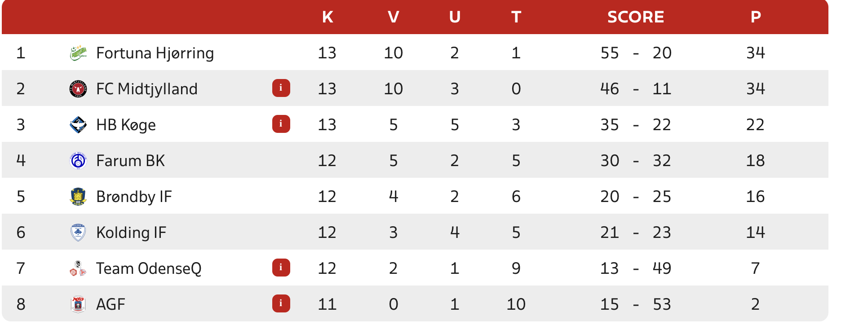Viewport: 841px width, 325px height.
Task: Click the Kolding IF club logo
Action: coord(78,233)
